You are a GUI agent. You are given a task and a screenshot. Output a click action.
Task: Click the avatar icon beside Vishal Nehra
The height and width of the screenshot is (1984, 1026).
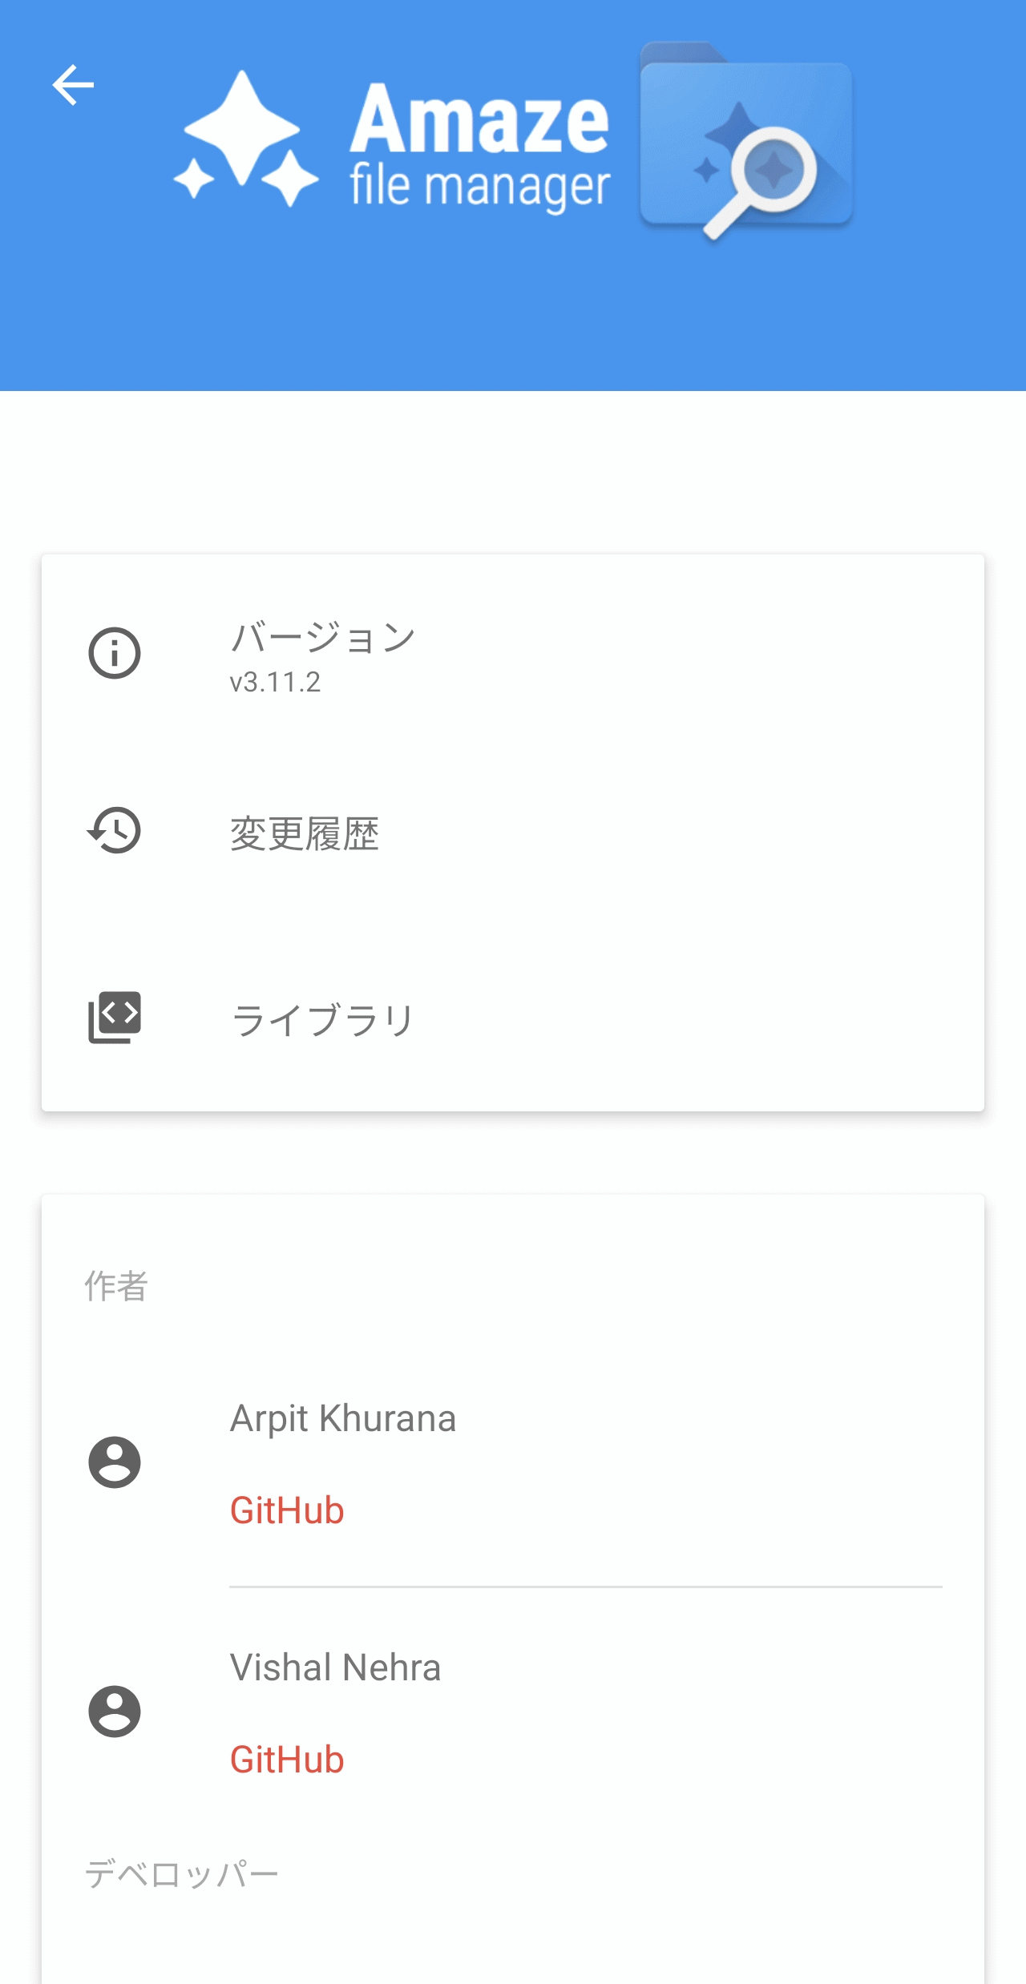tap(115, 1712)
